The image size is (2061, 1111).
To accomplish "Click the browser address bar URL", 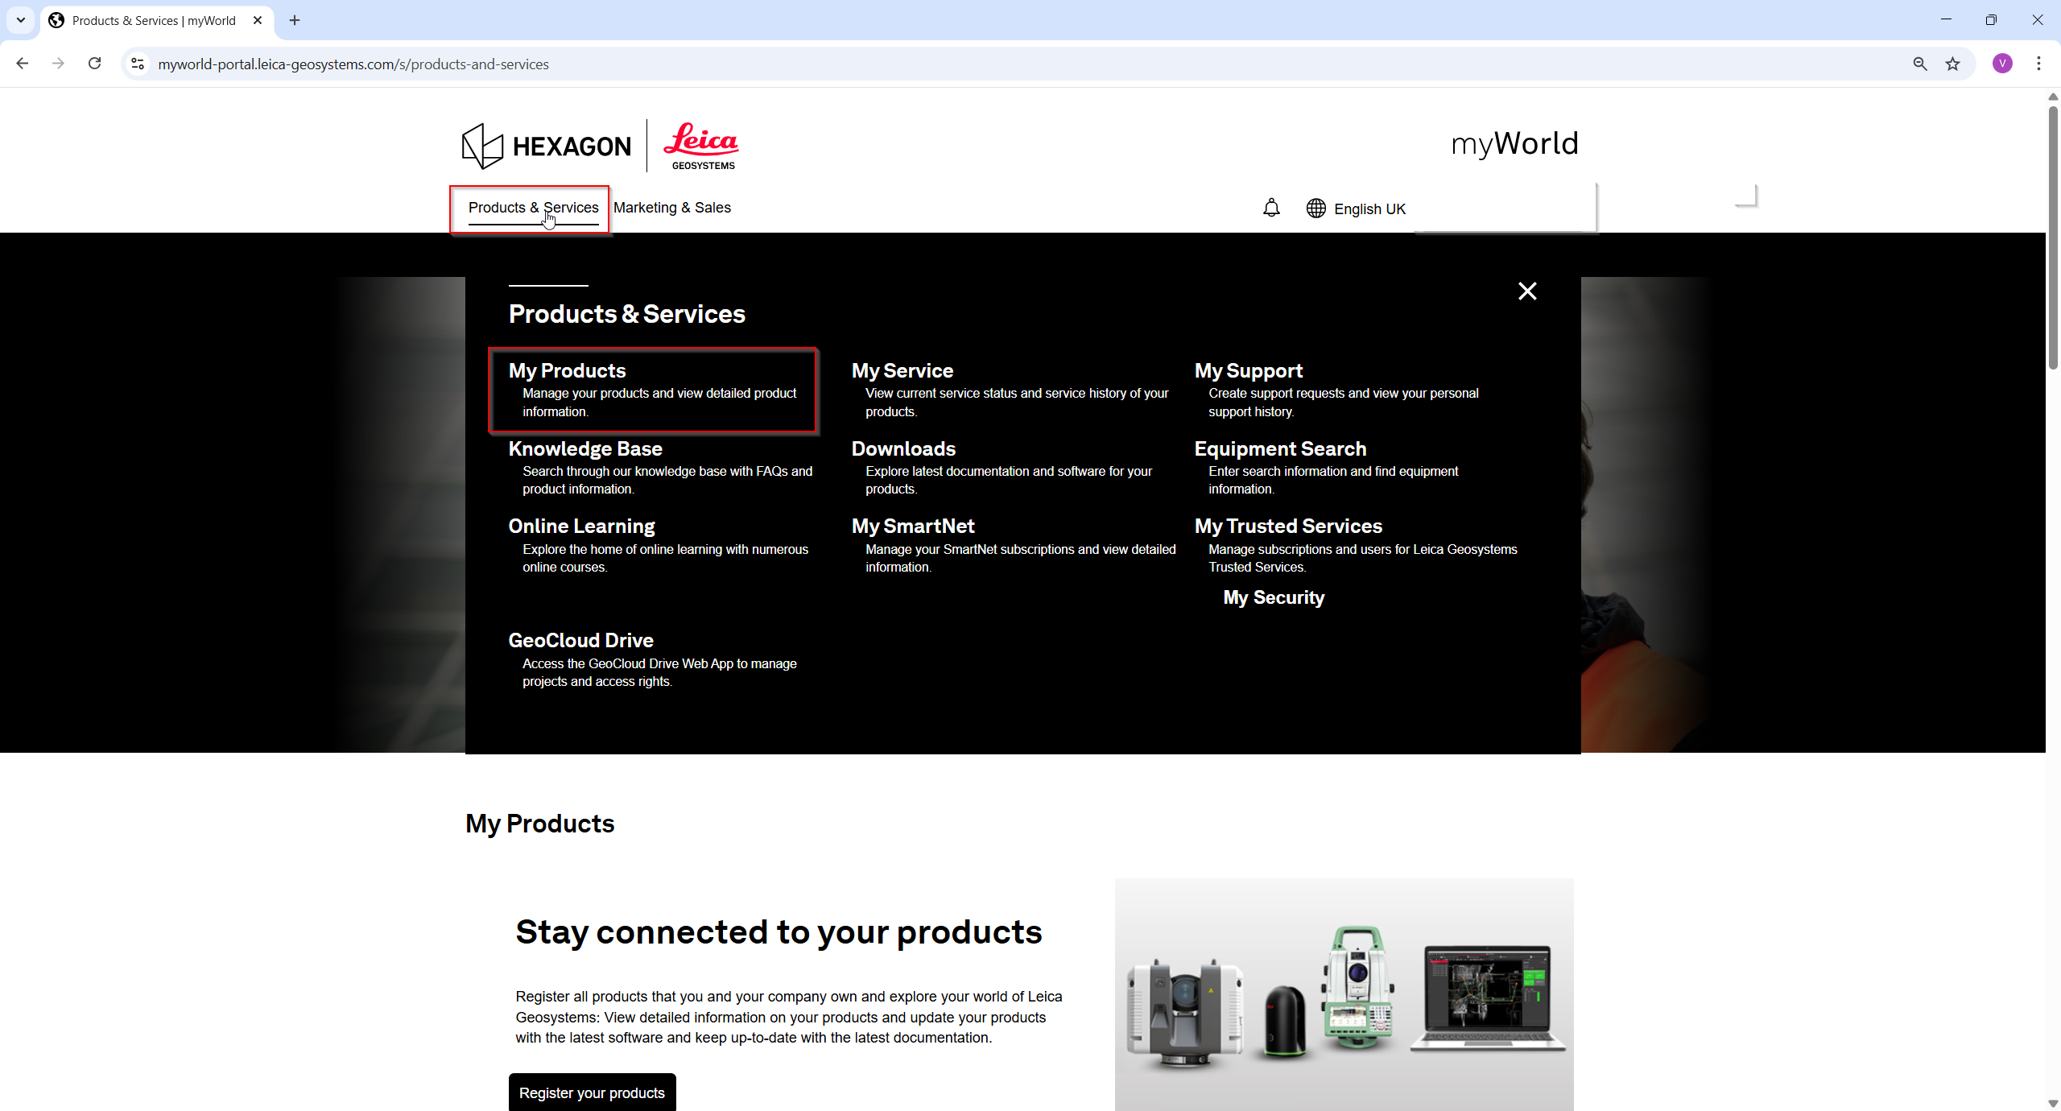I will coord(353,64).
